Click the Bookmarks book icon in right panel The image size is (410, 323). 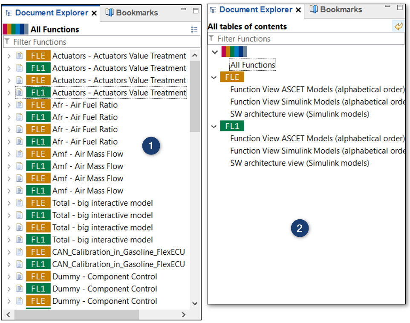click(x=314, y=9)
